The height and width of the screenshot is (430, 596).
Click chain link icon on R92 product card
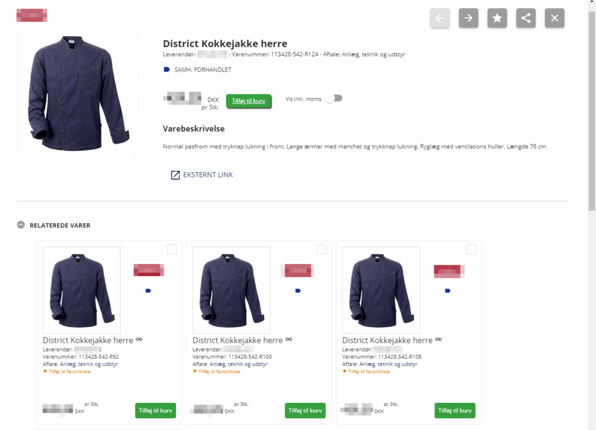point(139,339)
